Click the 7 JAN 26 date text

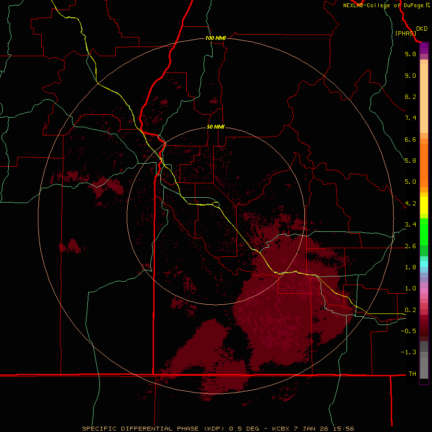pos(311,429)
